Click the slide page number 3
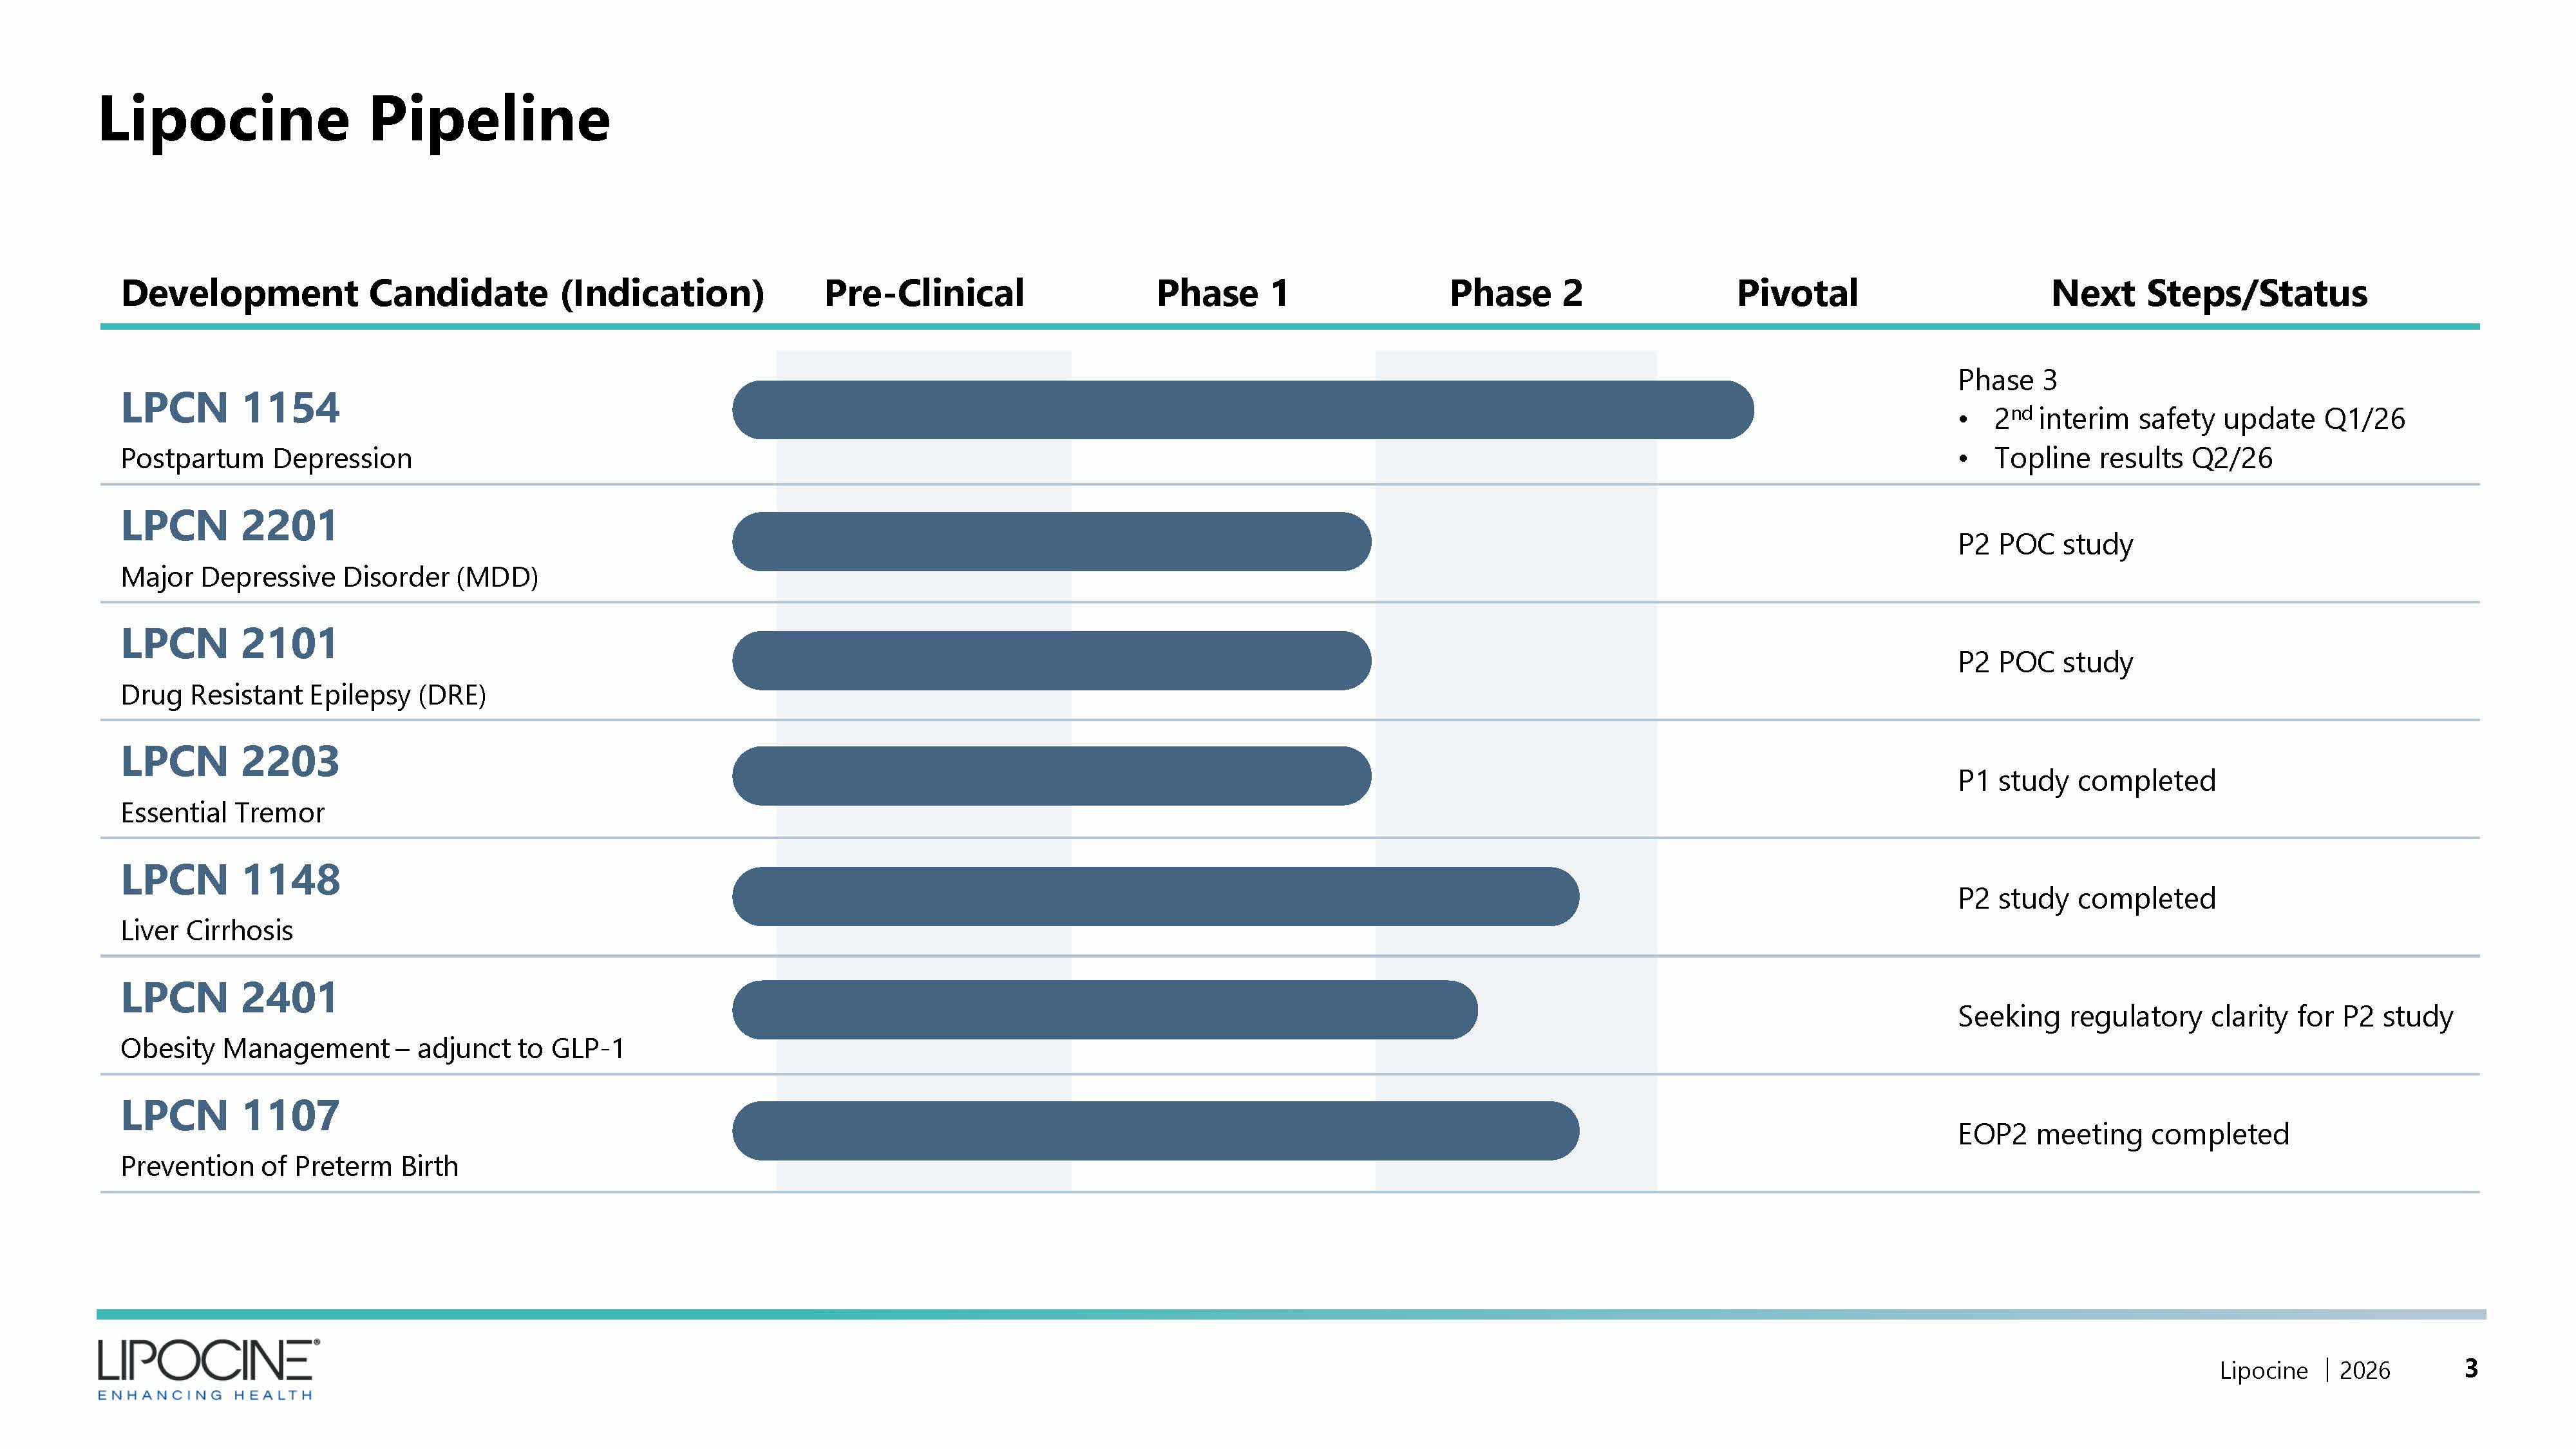 coord(2471,1368)
